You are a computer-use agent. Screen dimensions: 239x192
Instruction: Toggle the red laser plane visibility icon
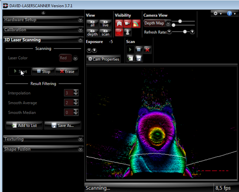(x=119, y=32)
